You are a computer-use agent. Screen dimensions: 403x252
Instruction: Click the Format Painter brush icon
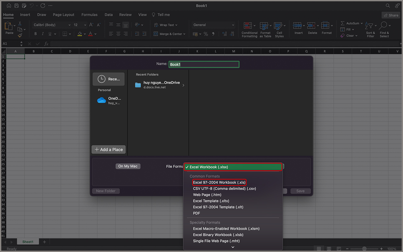point(20,36)
